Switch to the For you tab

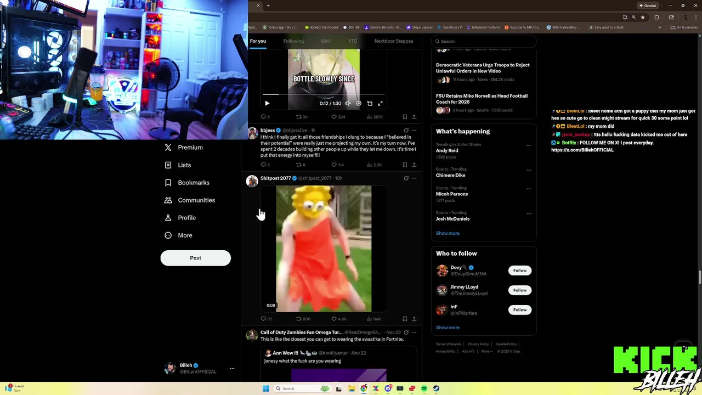(258, 41)
